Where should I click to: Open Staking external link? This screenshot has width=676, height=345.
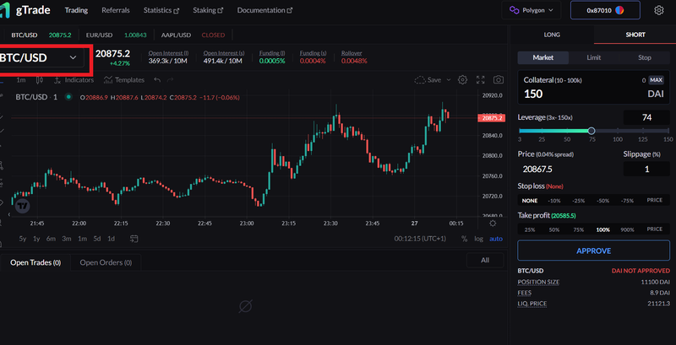click(x=208, y=10)
